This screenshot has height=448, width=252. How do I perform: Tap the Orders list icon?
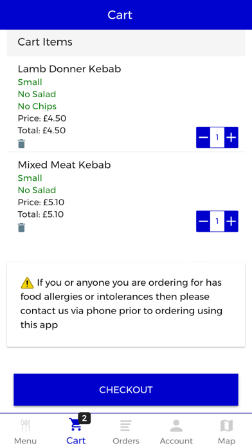(x=126, y=425)
